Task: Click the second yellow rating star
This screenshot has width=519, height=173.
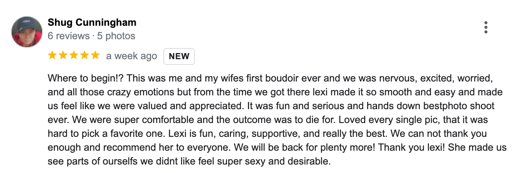Action: 63,56
